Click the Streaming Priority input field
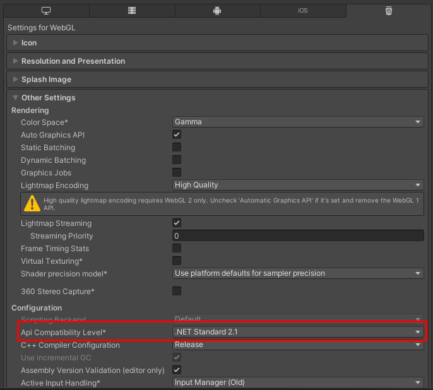 coord(298,236)
